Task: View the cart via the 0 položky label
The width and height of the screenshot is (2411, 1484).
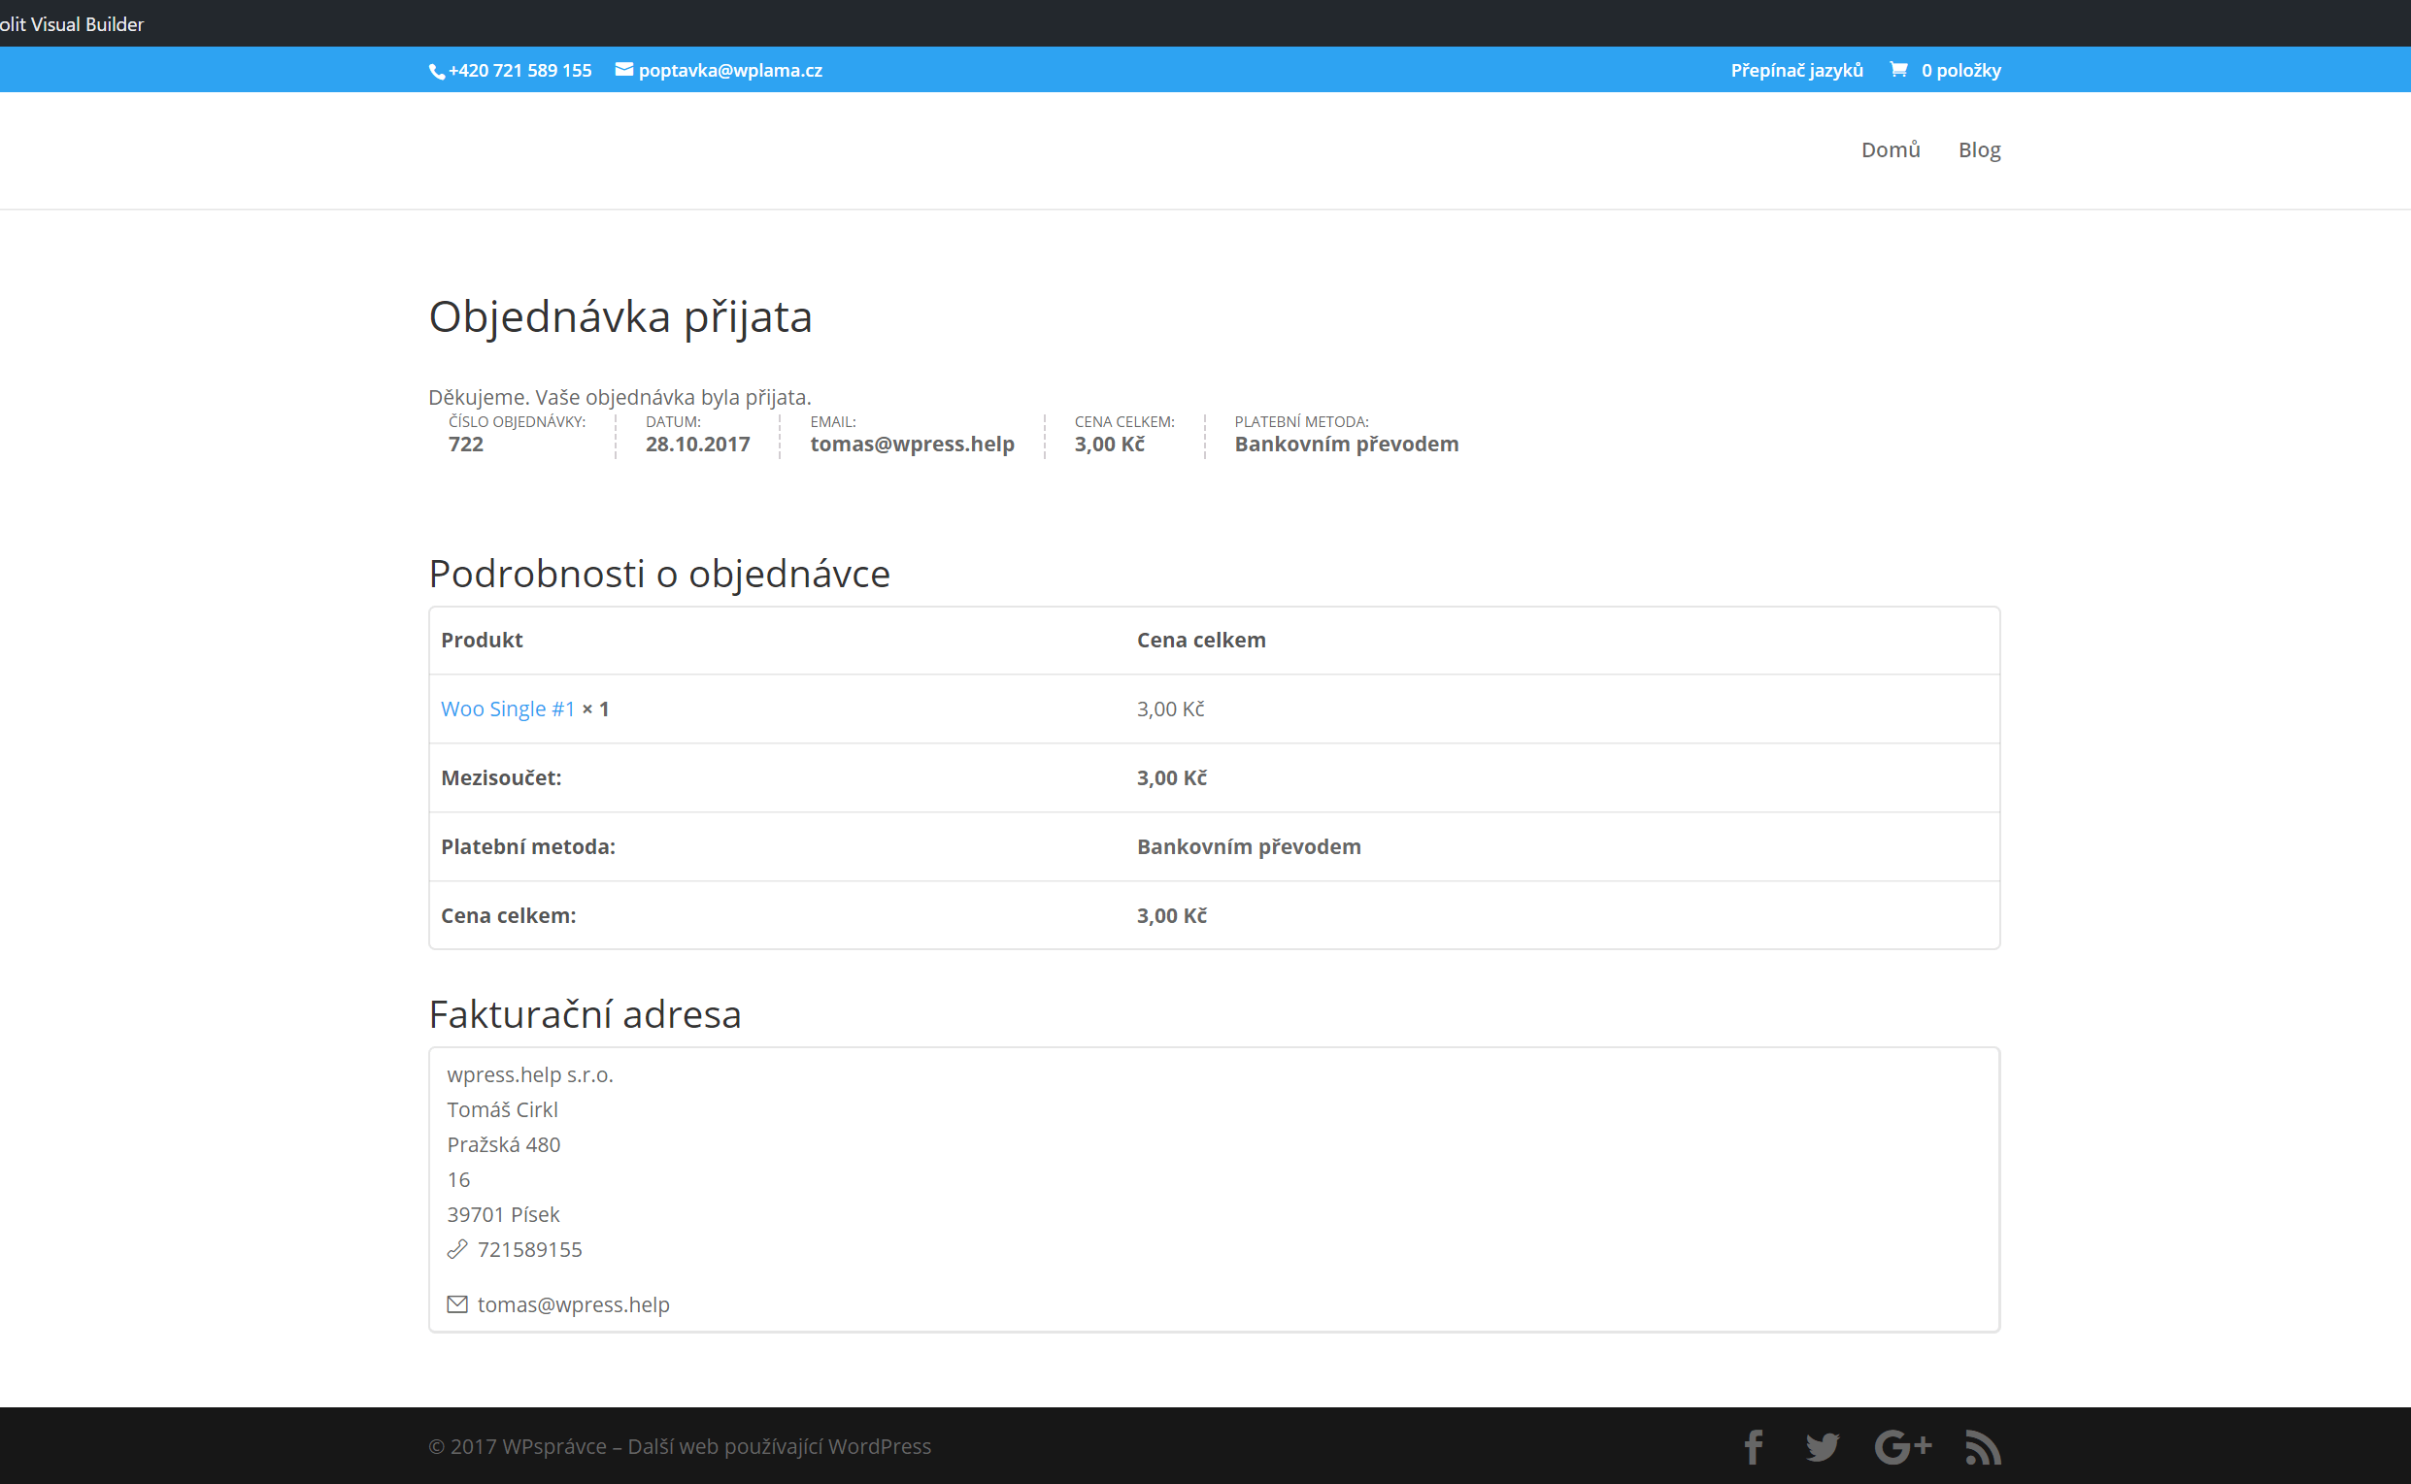Action: click(x=1961, y=70)
